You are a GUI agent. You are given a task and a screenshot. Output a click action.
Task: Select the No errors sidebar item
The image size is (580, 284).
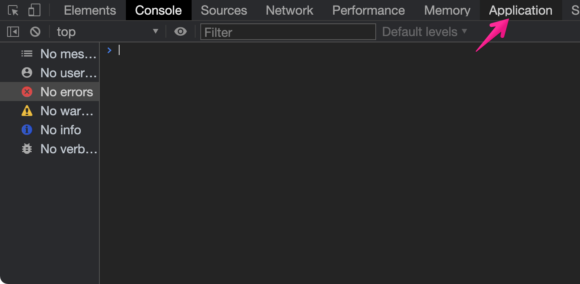tap(49, 92)
